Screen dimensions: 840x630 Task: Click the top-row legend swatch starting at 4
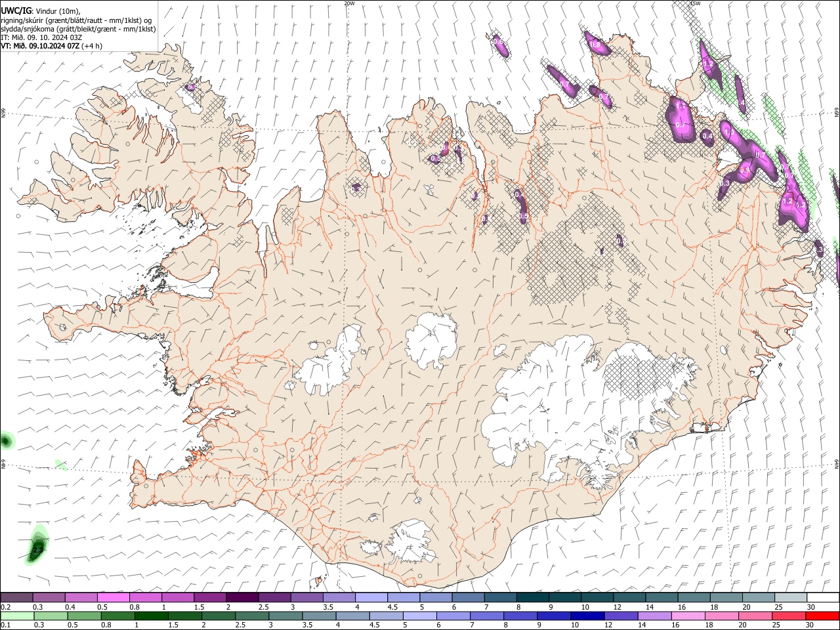370,598
